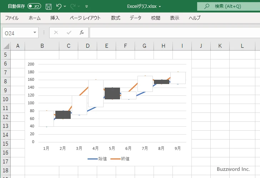This screenshot has height=178, width=260.
Task: Open the データ tab
Action: (135, 18)
